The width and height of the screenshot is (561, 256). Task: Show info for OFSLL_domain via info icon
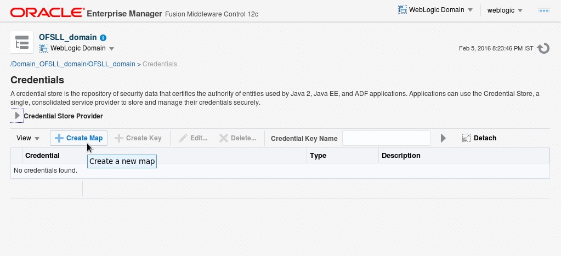(103, 37)
